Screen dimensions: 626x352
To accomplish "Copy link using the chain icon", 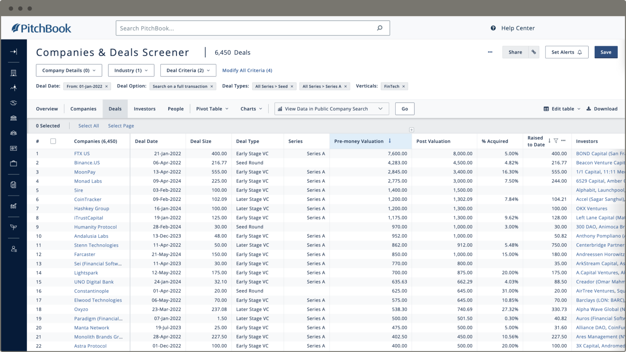I will (534, 52).
